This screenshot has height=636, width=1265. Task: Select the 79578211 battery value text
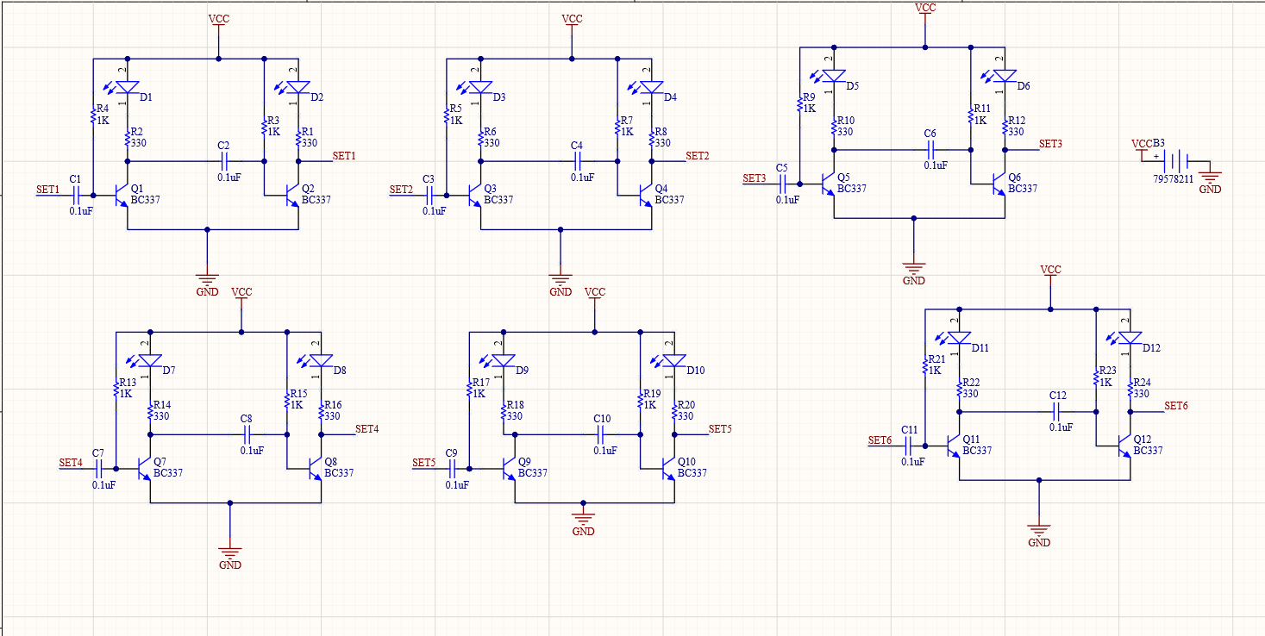click(1174, 179)
